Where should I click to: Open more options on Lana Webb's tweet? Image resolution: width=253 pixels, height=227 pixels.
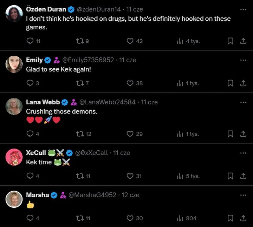pos(243,102)
